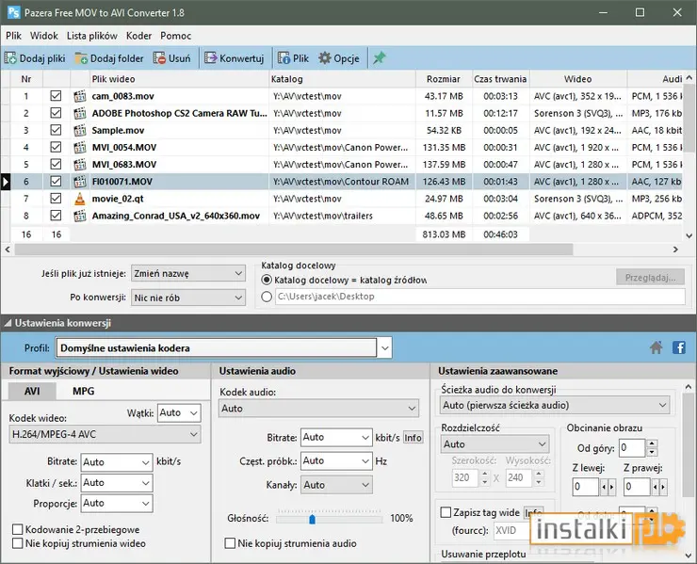The width and height of the screenshot is (697, 564).
Task: Open the Jeśli plik już istnieje dropdown
Action: pos(188,273)
